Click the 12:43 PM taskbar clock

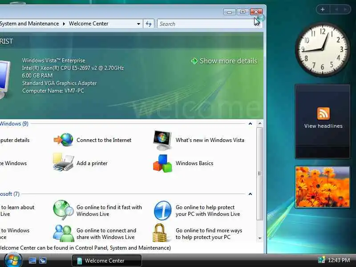pyautogui.click(x=339, y=260)
